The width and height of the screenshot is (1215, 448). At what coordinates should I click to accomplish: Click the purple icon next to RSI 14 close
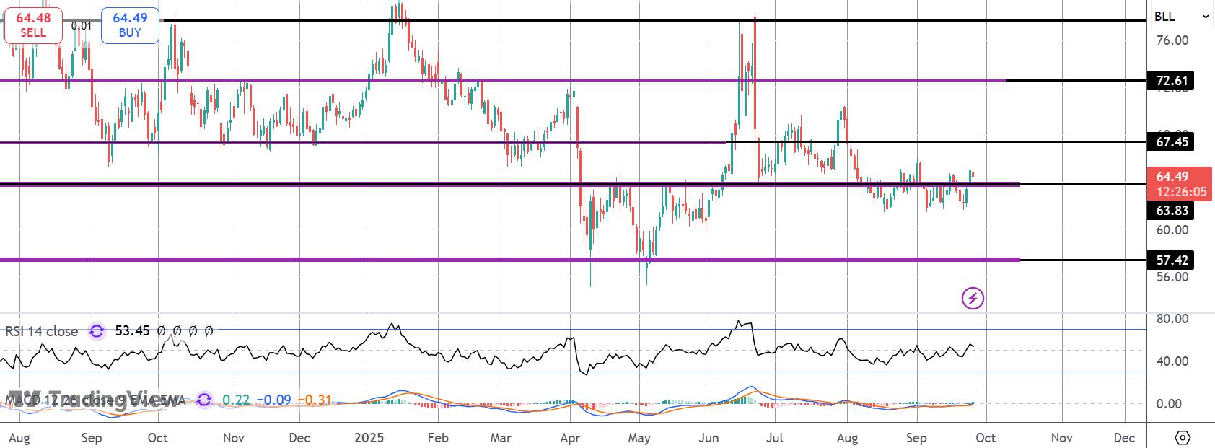pos(97,331)
